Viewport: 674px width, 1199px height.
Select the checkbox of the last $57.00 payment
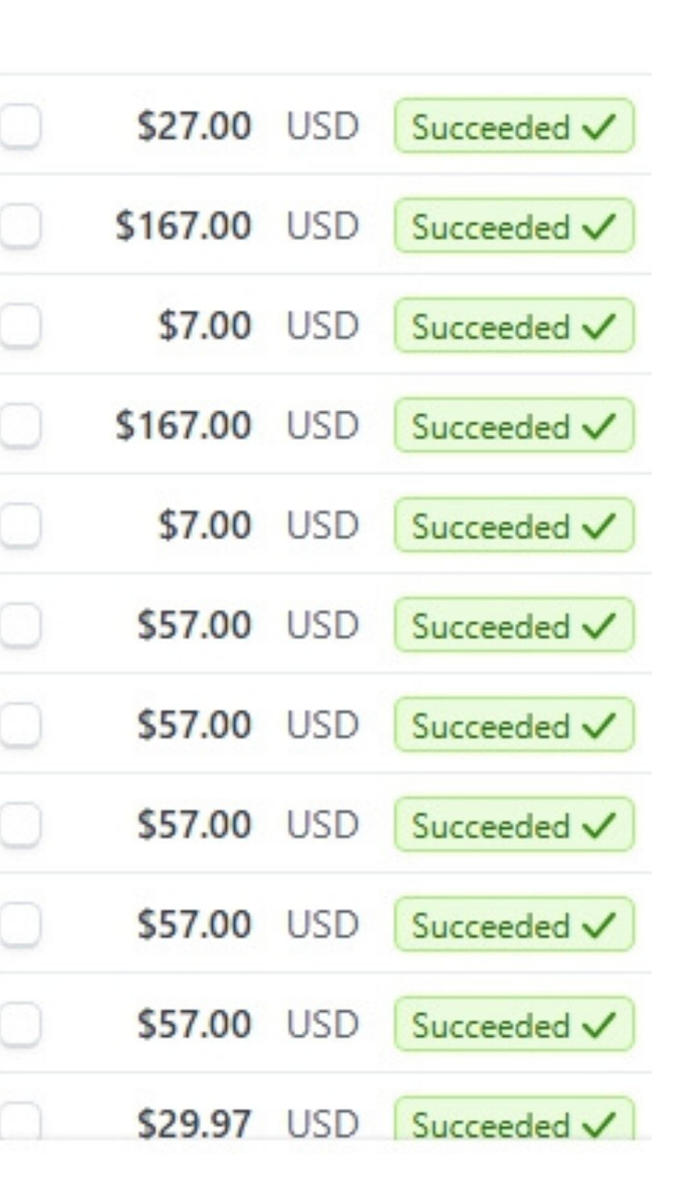[20, 1025]
